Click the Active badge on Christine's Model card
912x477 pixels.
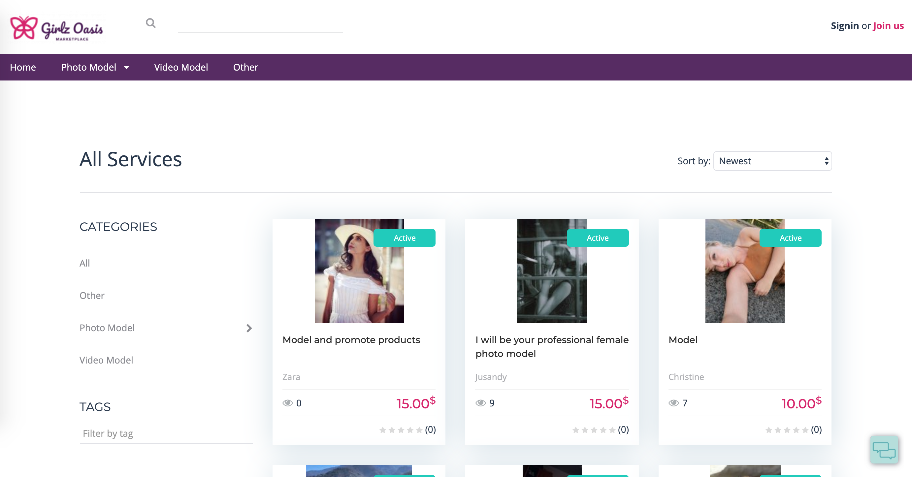790,238
